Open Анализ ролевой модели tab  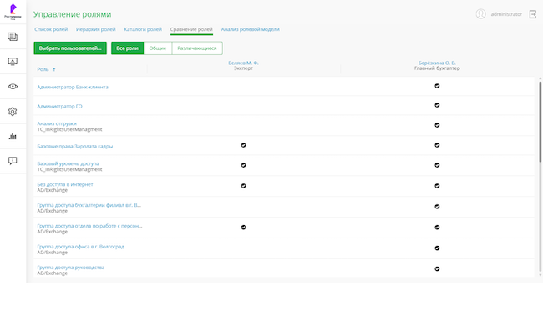point(251,29)
